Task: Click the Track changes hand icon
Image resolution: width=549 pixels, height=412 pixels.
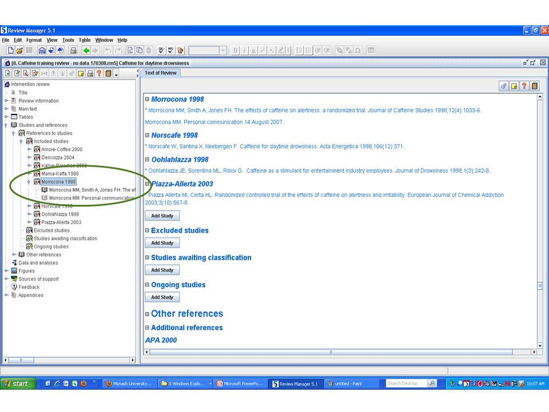Action: [180, 50]
